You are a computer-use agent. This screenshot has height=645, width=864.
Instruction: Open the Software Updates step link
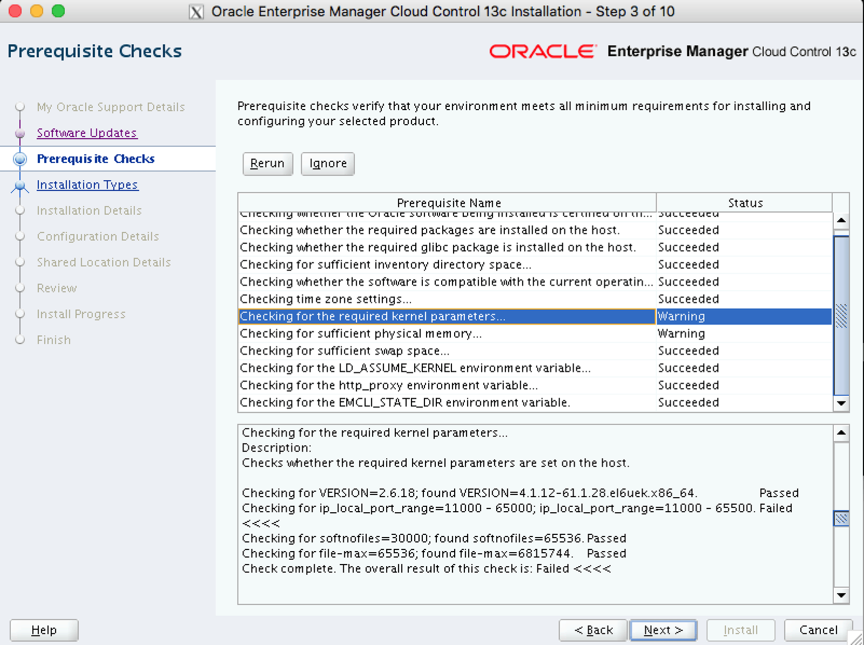tap(87, 133)
